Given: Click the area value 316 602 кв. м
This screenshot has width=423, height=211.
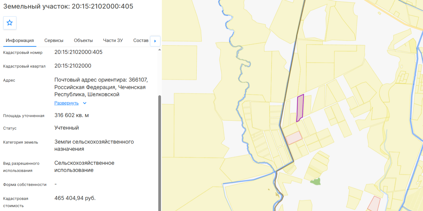Looking at the screenshot, I should pyautogui.click(x=72, y=115).
